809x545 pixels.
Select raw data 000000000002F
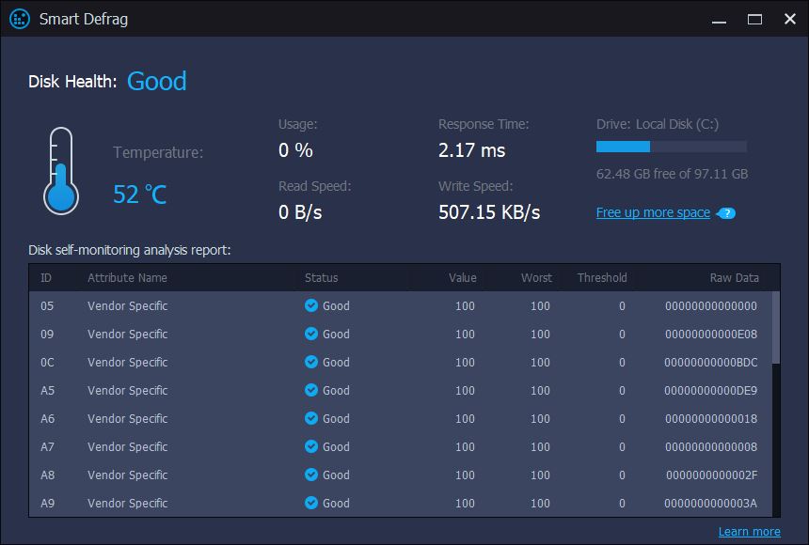tap(711, 475)
